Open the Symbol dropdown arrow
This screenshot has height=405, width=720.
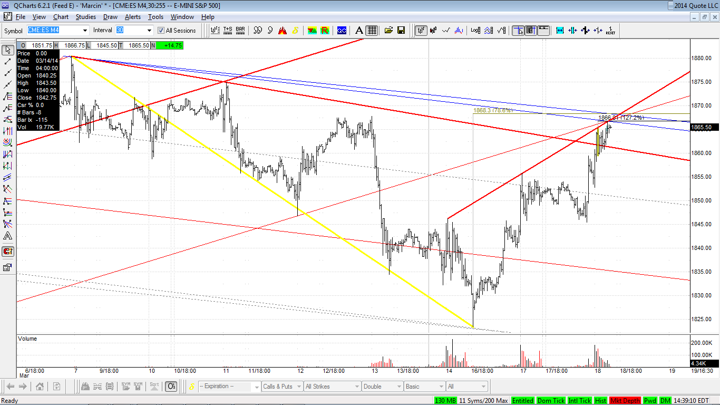coord(85,31)
